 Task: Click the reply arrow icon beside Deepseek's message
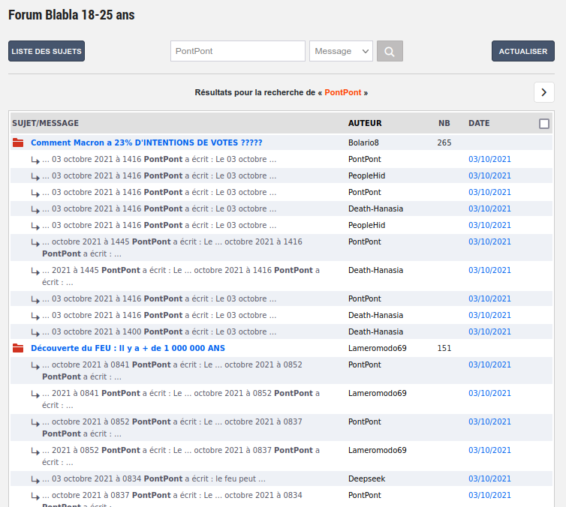point(35,479)
